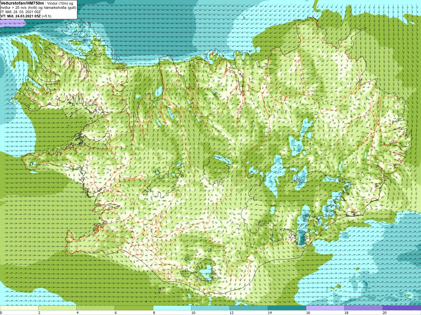The width and height of the screenshot is (421, 315).
Task: Click the scale label '14'
Action: 270,313
